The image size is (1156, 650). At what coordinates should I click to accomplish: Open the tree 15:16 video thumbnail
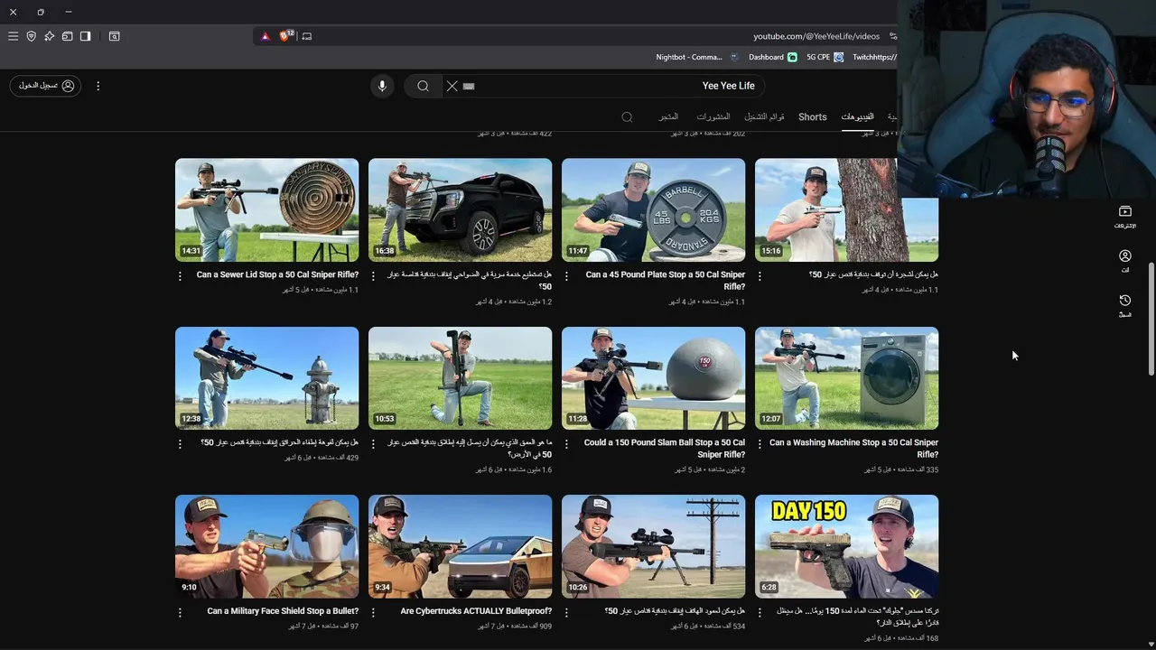[846, 210]
